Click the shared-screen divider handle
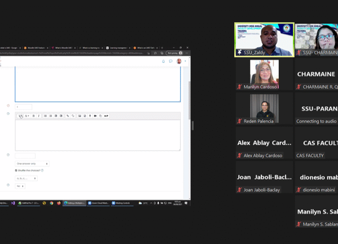The width and height of the screenshot is (338, 244). pyautogui.click(x=193, y=126)
